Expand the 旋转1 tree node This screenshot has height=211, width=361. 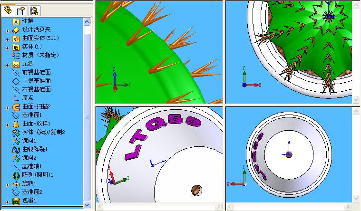click(7, 185)
